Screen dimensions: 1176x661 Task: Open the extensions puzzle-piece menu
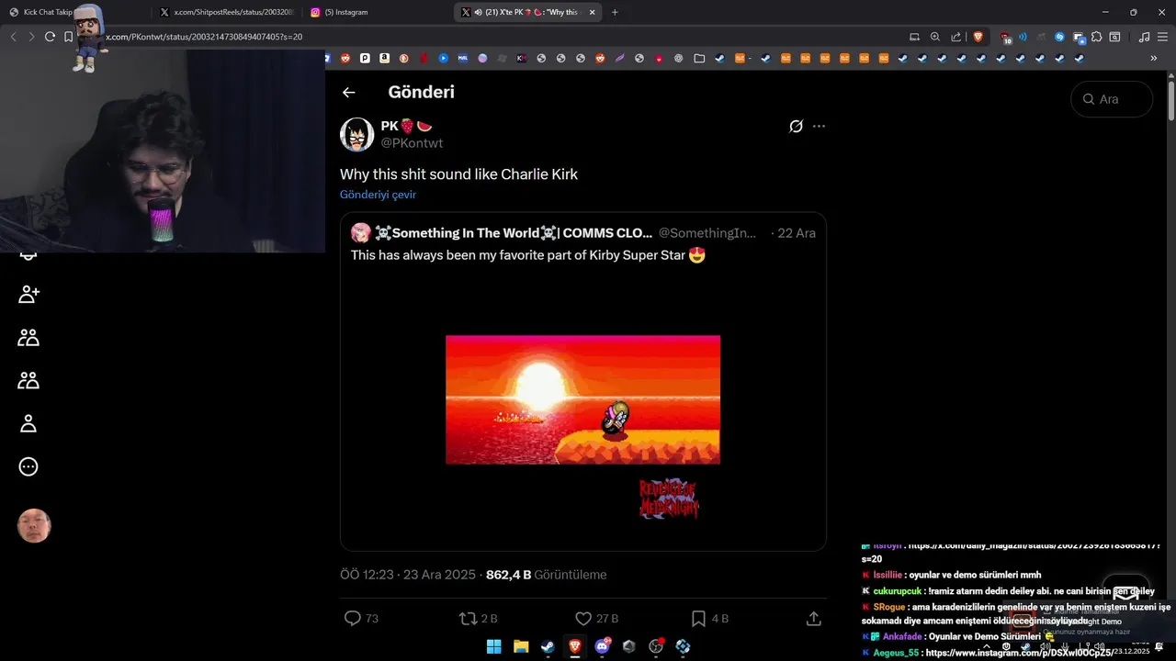tap(1096, 37)
